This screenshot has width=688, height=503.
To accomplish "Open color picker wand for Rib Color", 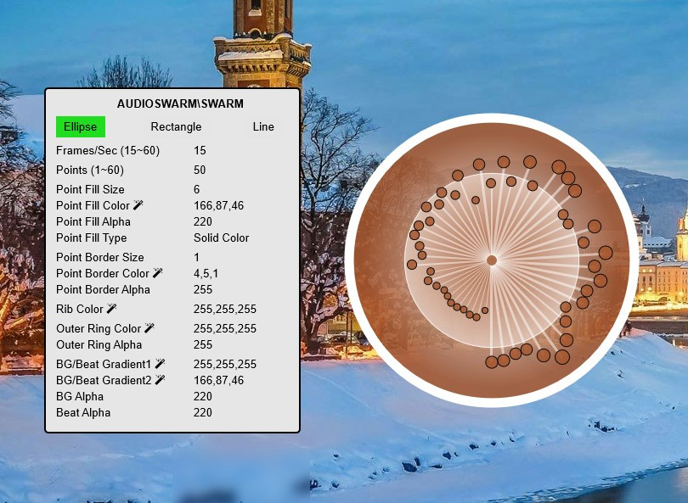I will [111, 309].
